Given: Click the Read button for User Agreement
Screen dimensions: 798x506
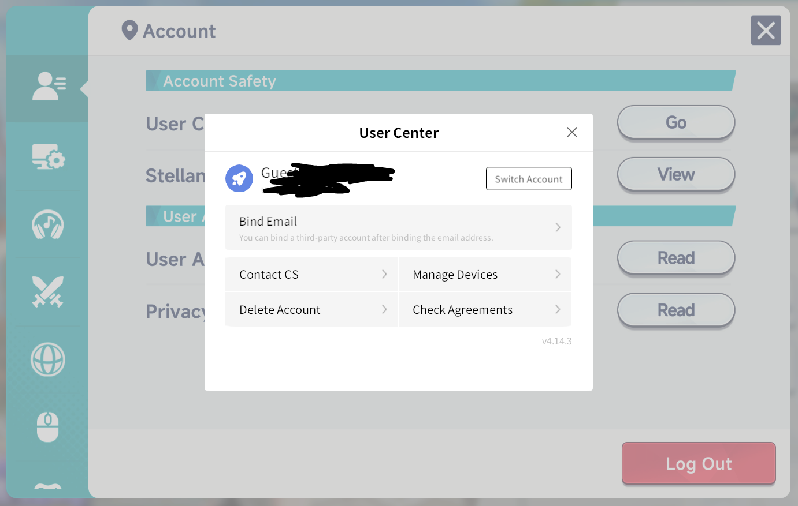Looking at the screenshot, I should (676, 258).
